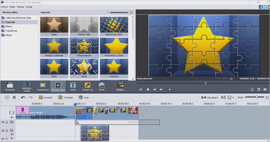Go to previous frame in preview
270x142 pixels.
155,89
